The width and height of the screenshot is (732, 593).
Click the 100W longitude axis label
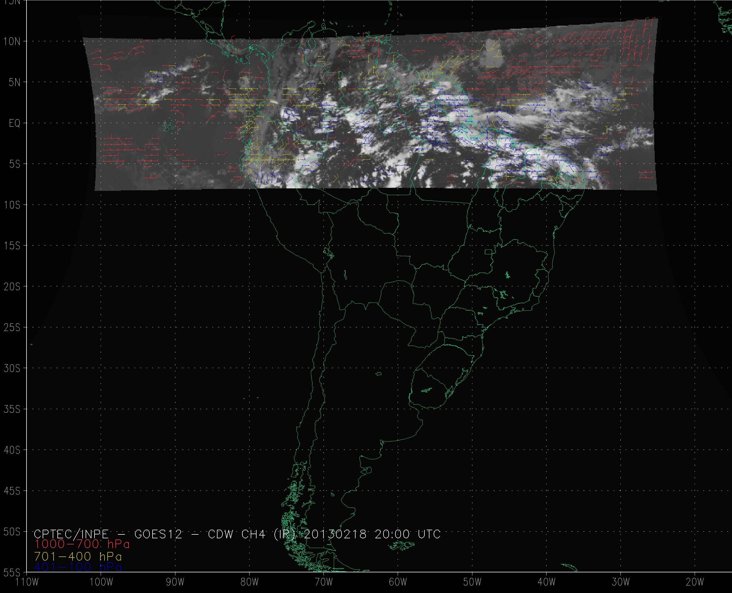(101, 582)
